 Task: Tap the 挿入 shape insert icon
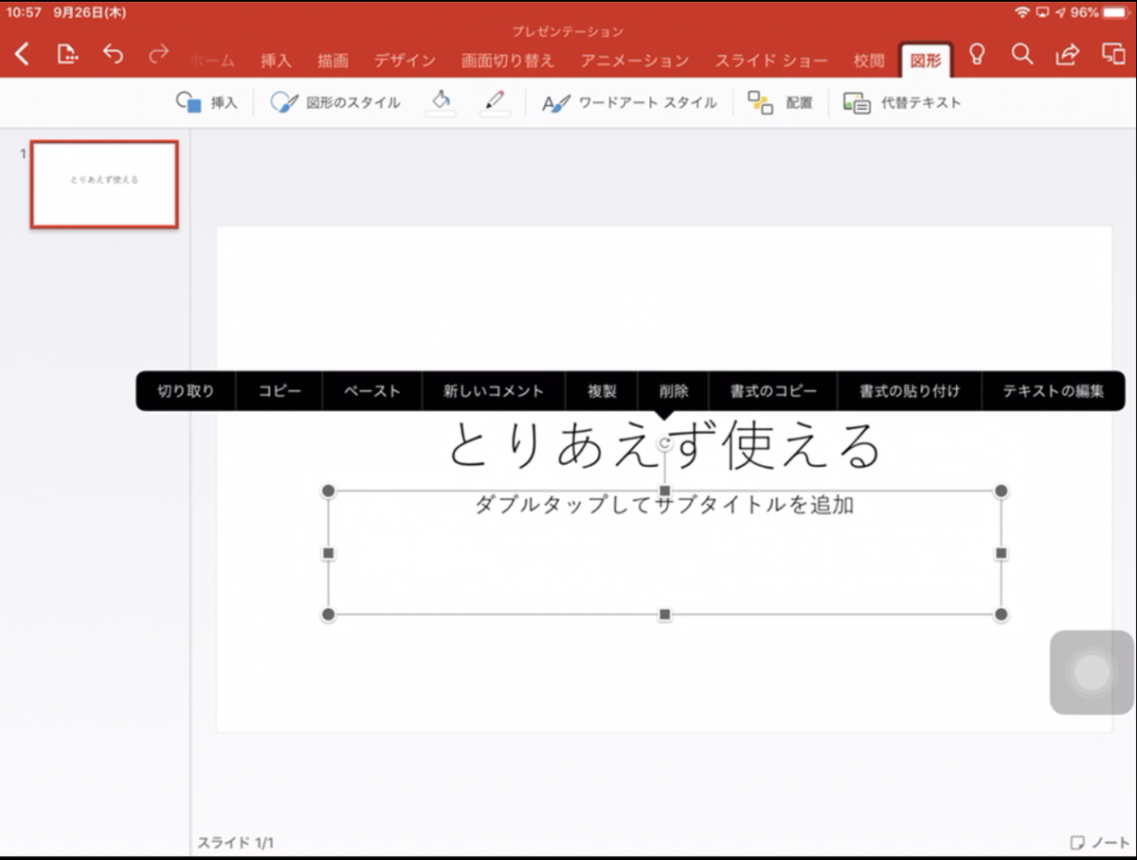point(207,101)
